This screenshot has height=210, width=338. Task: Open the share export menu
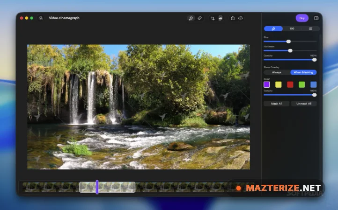(x=233, y=18)
